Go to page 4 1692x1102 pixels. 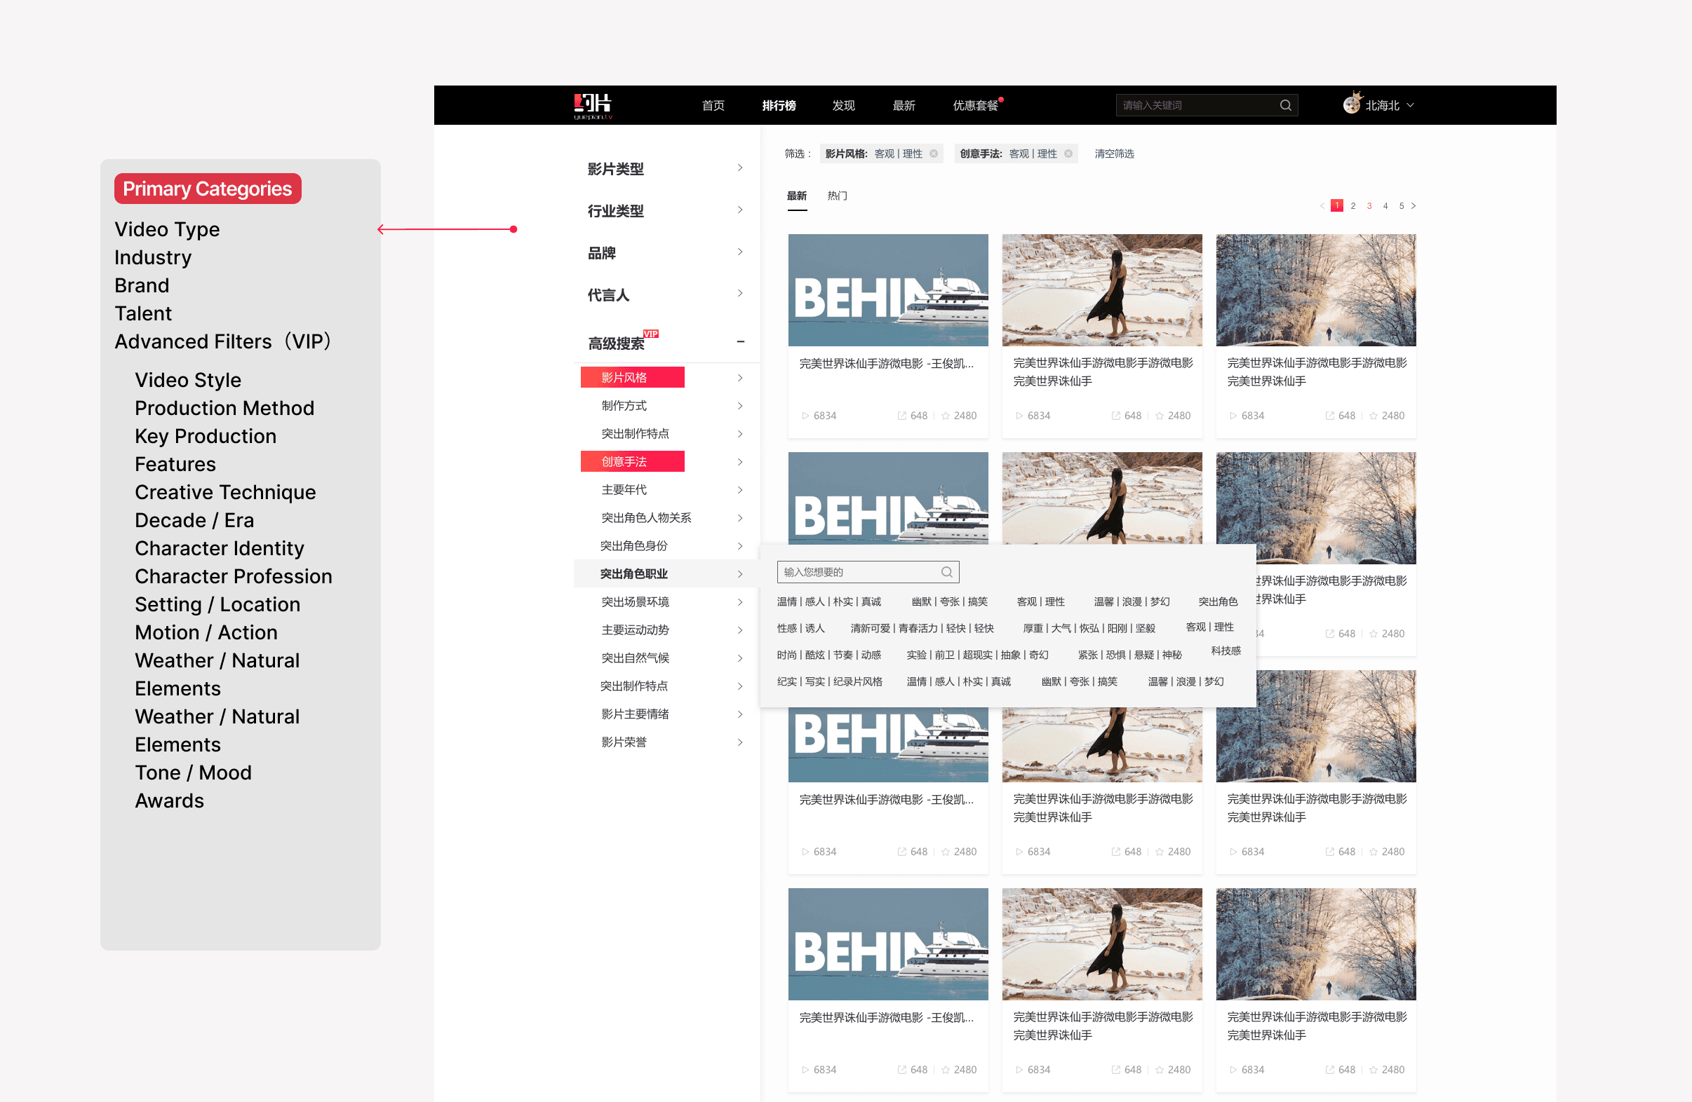point(1385,206)
